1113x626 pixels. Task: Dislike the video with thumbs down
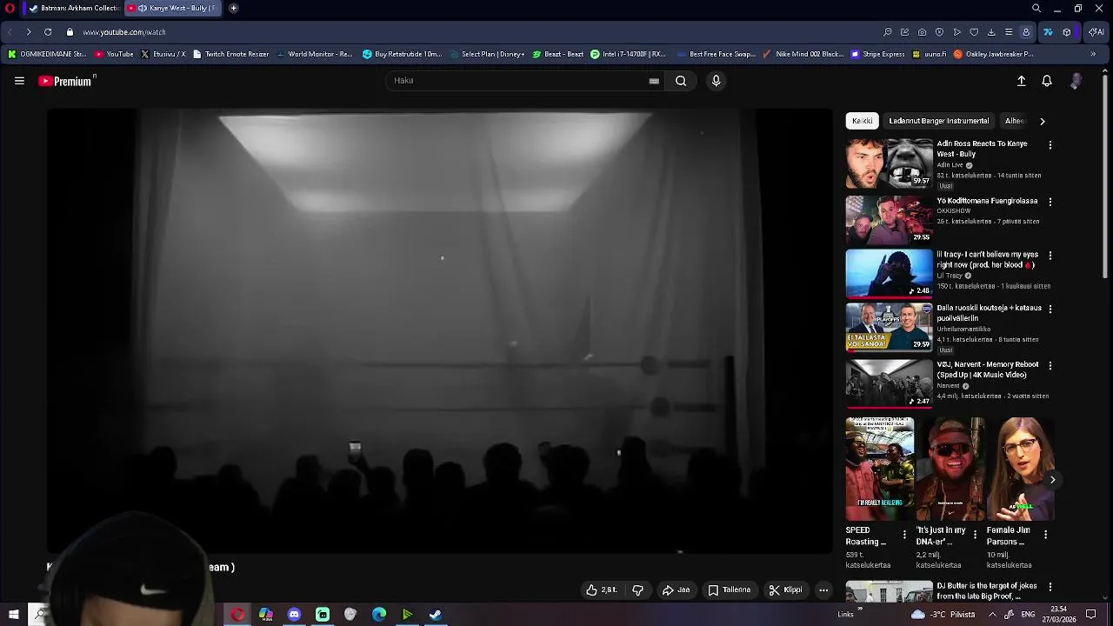click(x=637, y=589)
